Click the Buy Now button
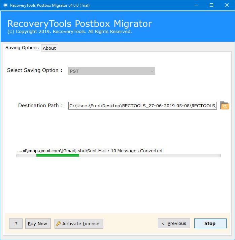The height and width of the screenshot is (240, 235). coord(38,224)
